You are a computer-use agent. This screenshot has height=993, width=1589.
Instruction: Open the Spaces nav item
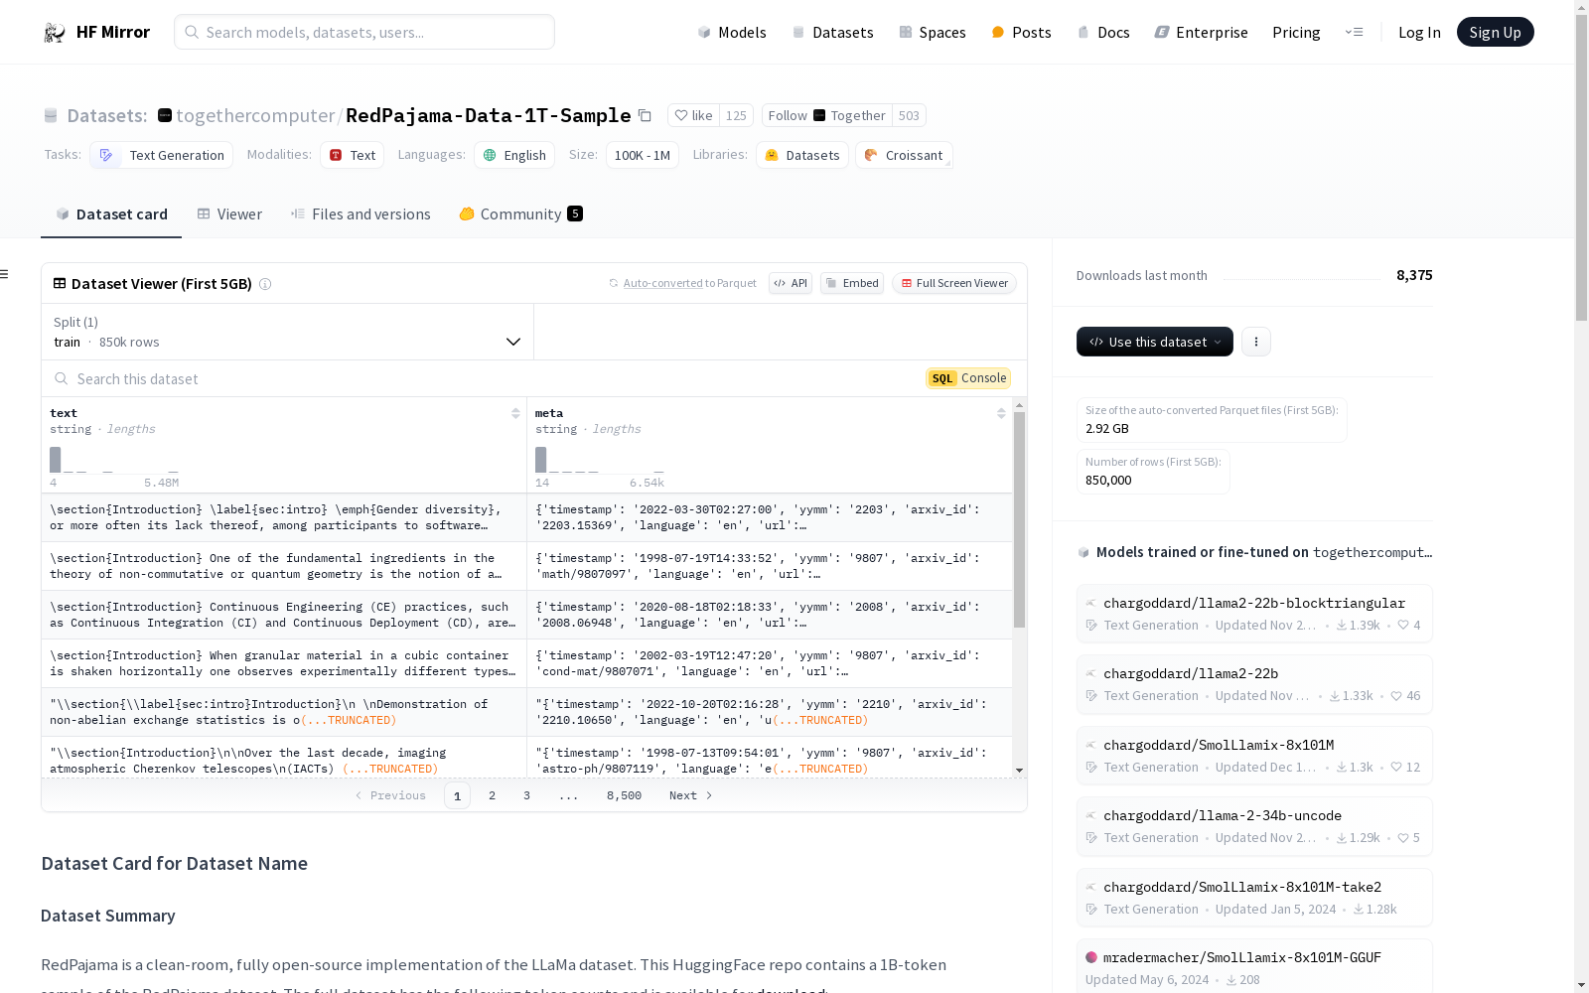pos(932,32)
